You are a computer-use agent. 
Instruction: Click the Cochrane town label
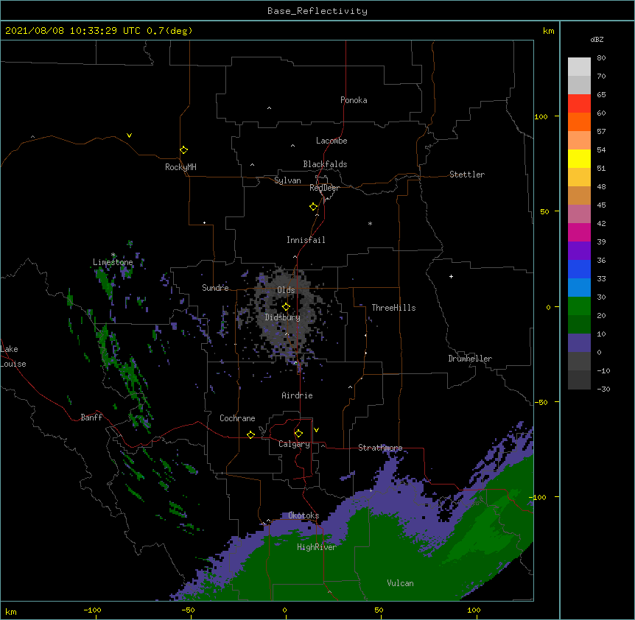[x=237, y=418]
